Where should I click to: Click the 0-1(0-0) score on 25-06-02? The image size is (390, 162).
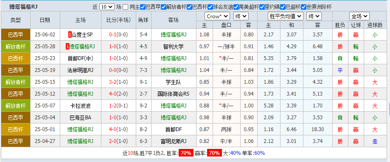[118, 35]
